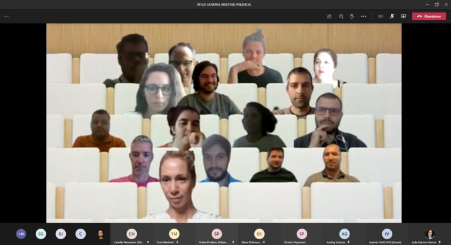Viewport: 451px width, 245px height.
Task: Select Tomi Medved's participant tile
Action: click(174, 234)
